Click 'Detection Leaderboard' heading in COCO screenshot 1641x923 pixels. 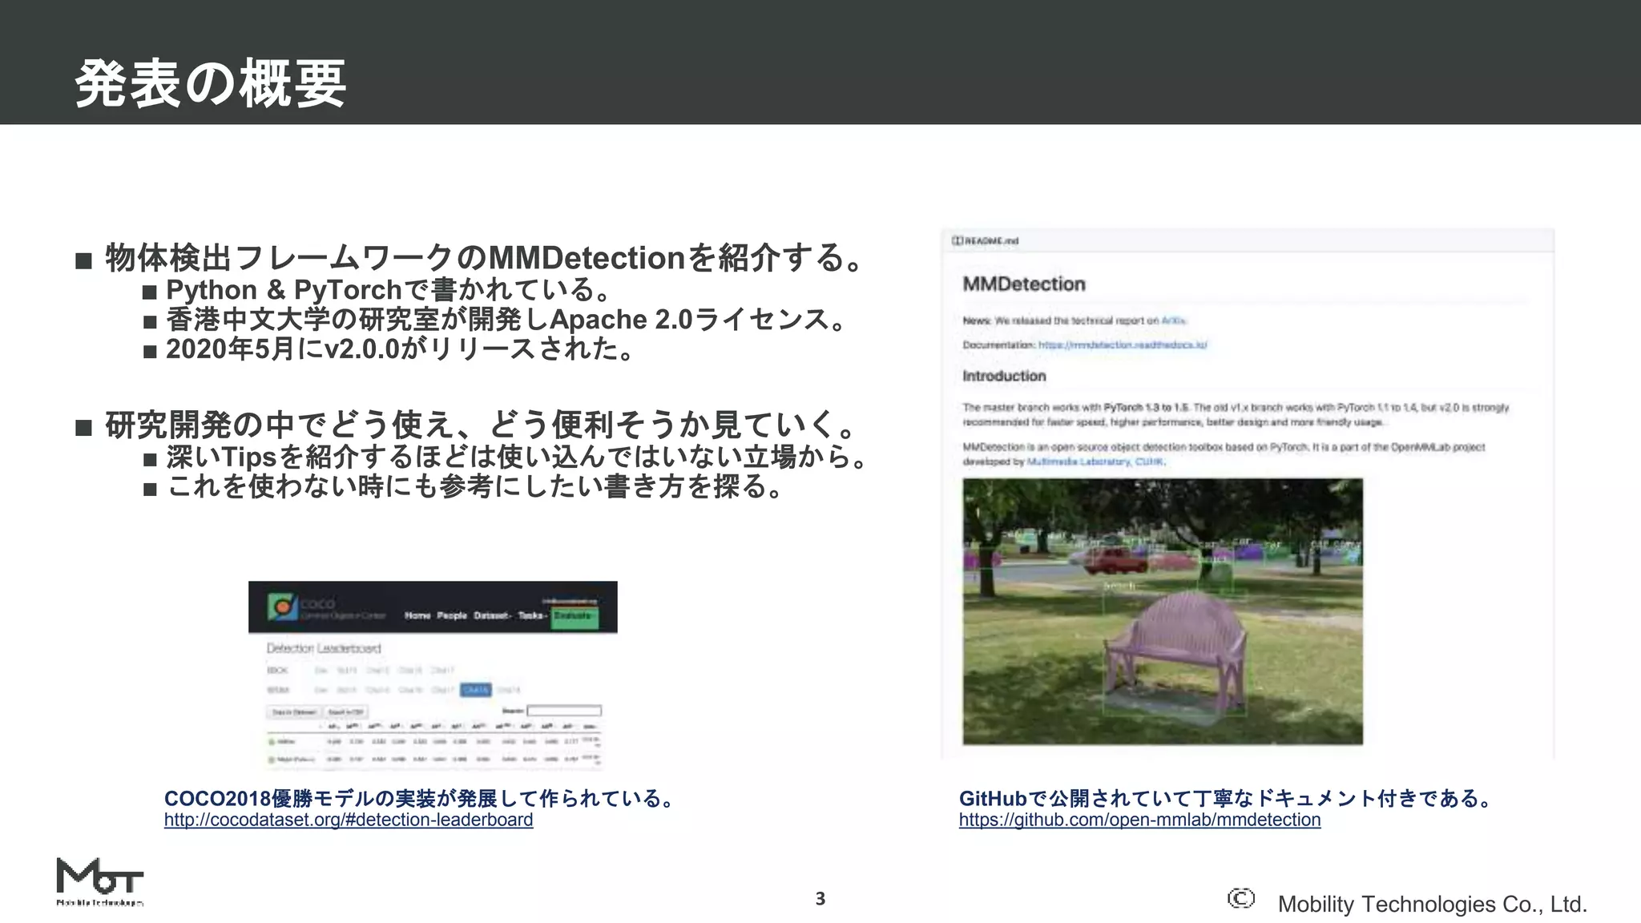[324, 647]
